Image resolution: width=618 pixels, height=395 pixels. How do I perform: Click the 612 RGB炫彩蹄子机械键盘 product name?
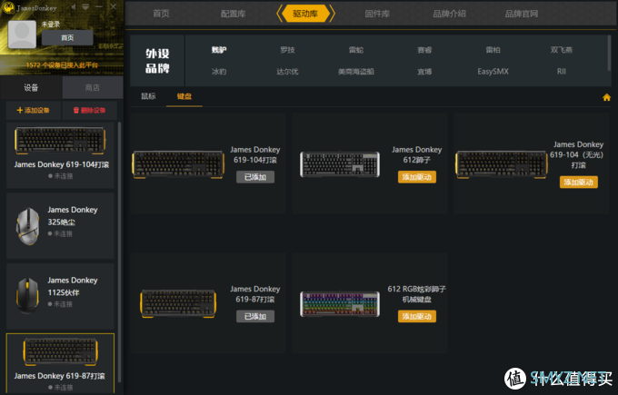416,294
